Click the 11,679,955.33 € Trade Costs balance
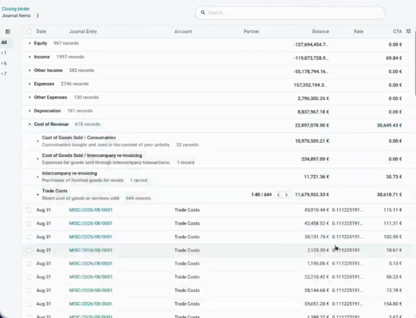 [x=312, y=195]
